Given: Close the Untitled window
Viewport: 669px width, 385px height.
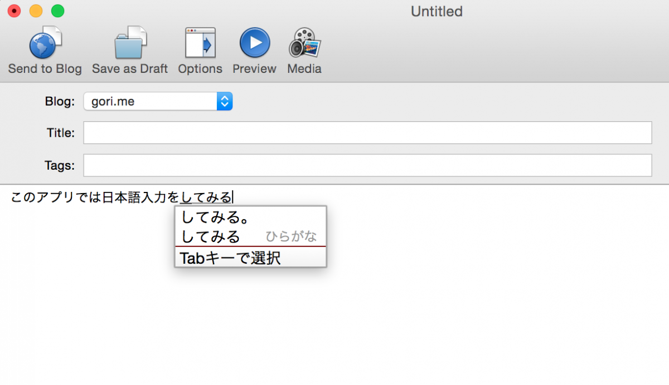Looking at the screenshot, I should [x=13, y=10].
